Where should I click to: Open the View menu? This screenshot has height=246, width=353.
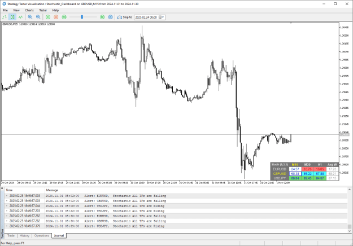click(16, 10)
